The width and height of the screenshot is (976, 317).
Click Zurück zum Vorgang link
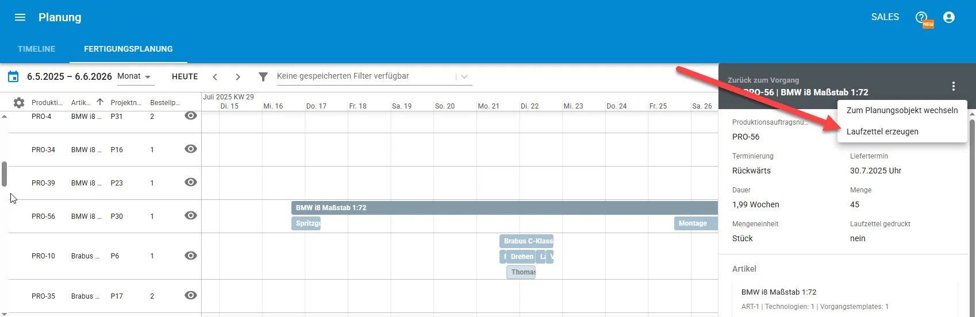pos(763,80)
